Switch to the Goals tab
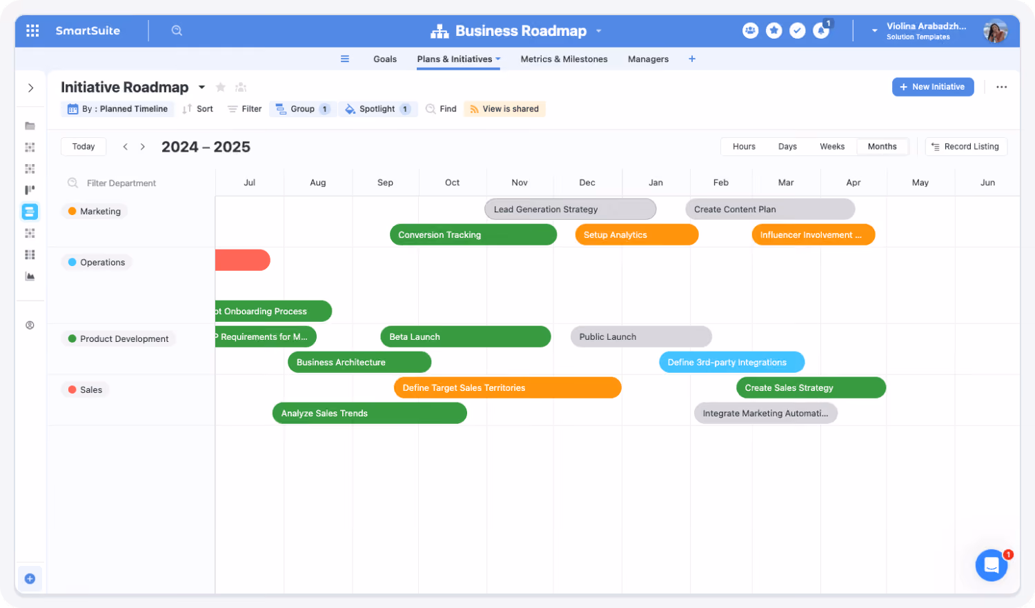The image size is (1035, 608). (x=385, y=59)
